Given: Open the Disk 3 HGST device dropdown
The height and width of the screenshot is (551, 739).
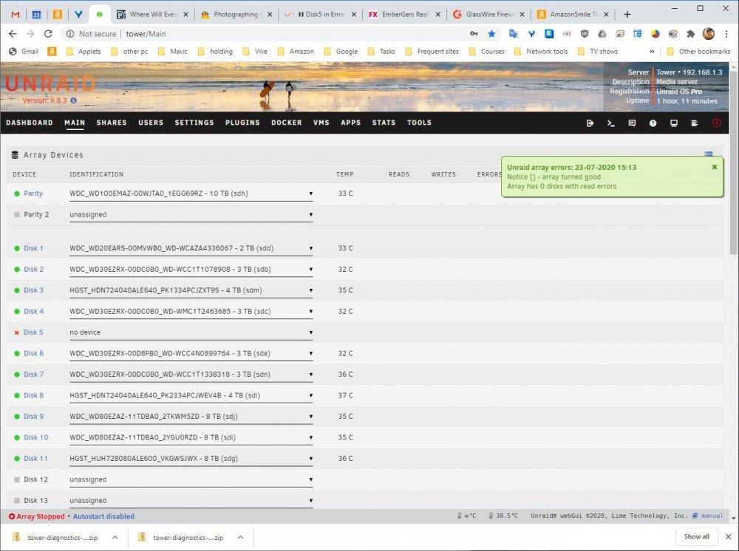Looking at the screenshot, I should pyautogui.click(x=191, y=290).
